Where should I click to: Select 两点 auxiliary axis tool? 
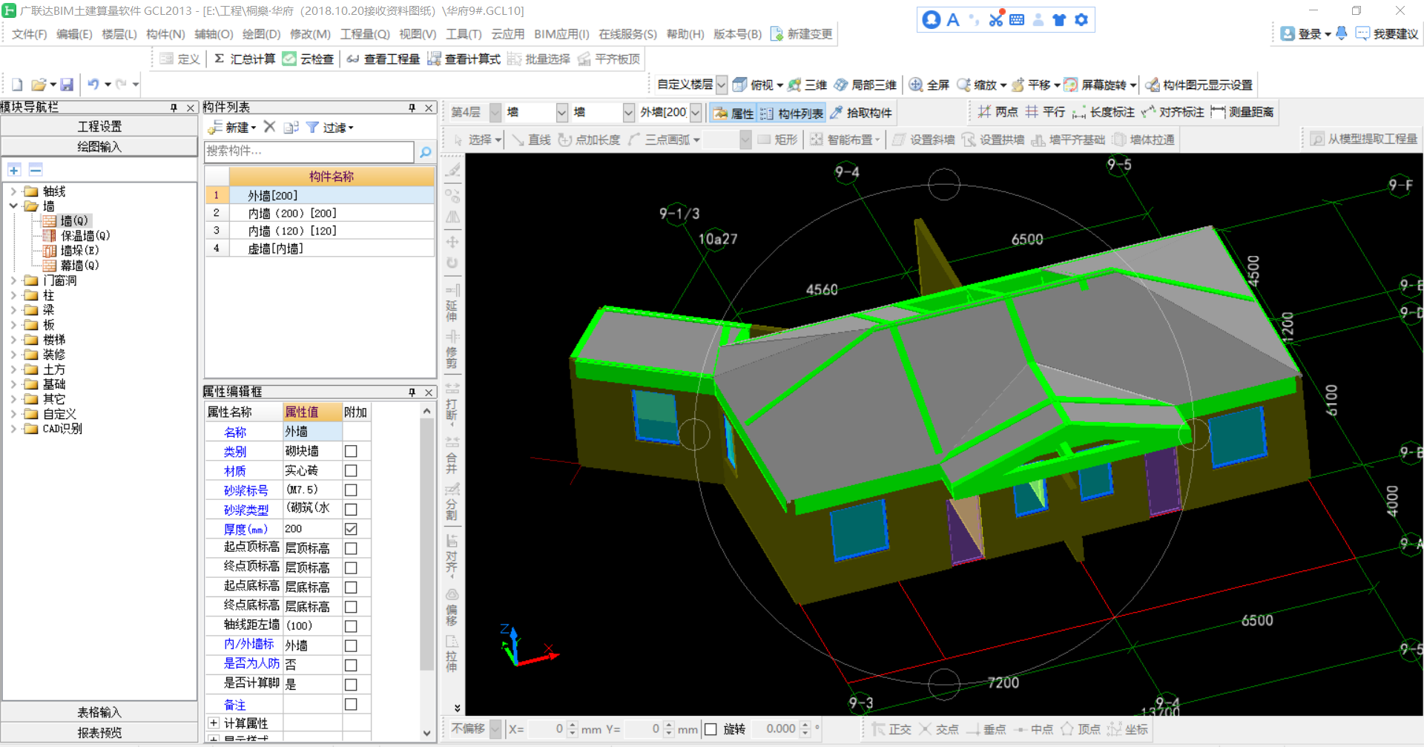[x=998, y=112]
